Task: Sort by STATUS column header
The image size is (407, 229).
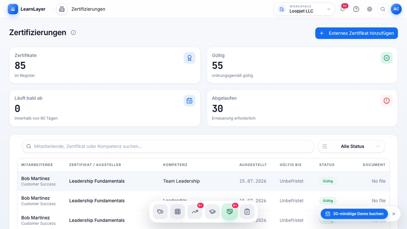Action: click(327, 165)
